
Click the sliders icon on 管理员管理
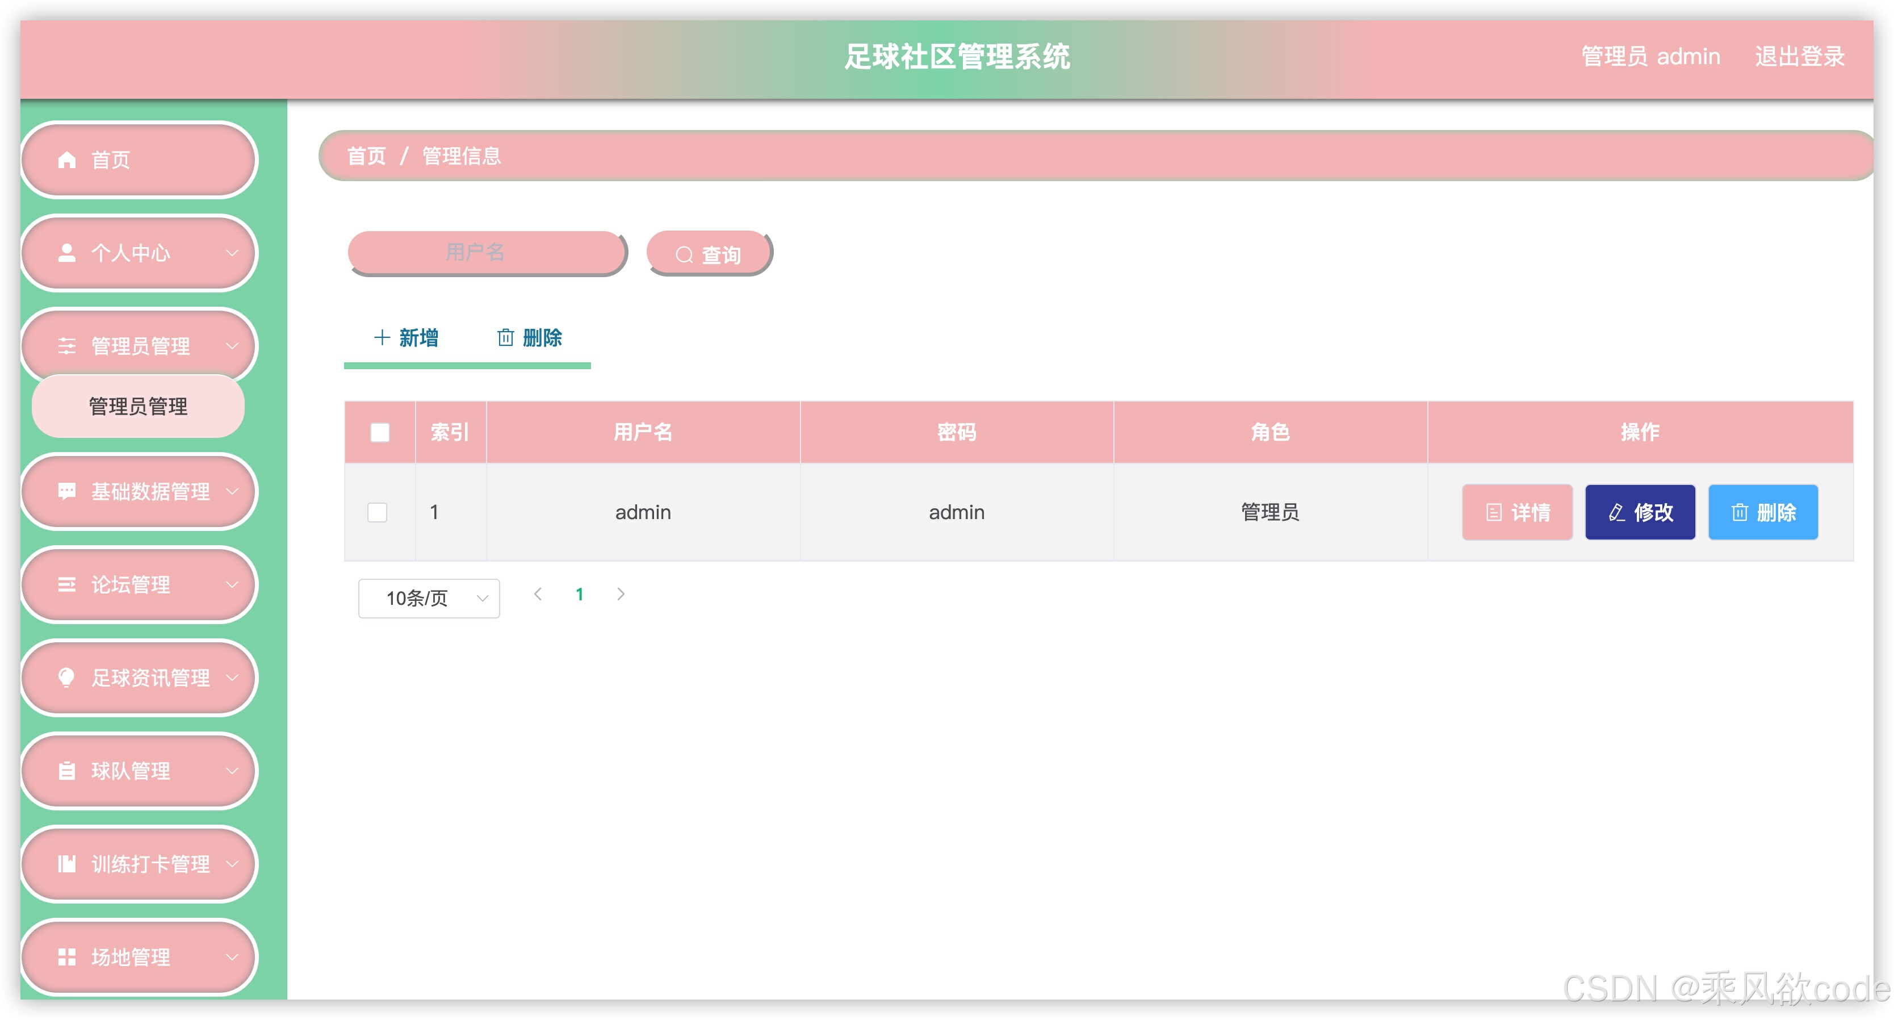coord(67,346)
